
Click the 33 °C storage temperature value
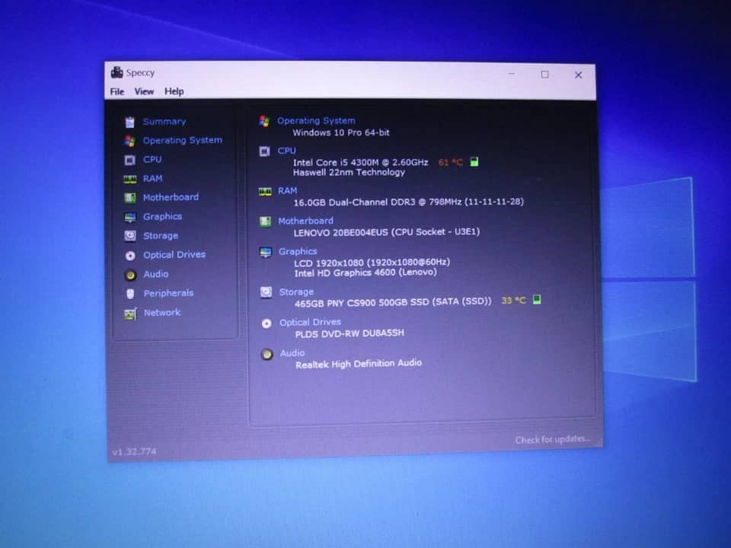click(x=513, y=300)
